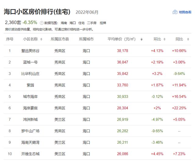This screenshot has width=195, height=162.
Task: Click the 环比 header label
Action: tap(157, 39)
